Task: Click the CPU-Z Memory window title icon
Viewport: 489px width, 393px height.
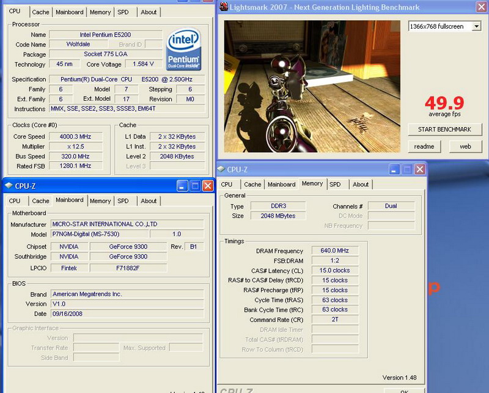Action: (221, 169)
